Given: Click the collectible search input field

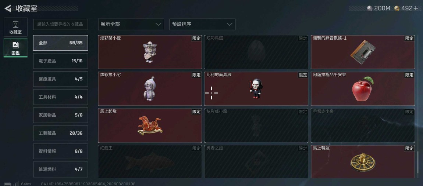Looking at the screenshot, I should tap(60, 24).
